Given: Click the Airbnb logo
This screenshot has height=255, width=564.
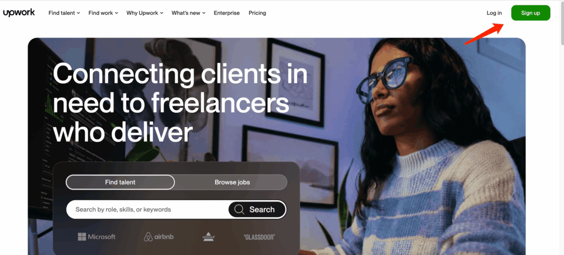Looking at the screenshot, I should [x=159, y=237].
